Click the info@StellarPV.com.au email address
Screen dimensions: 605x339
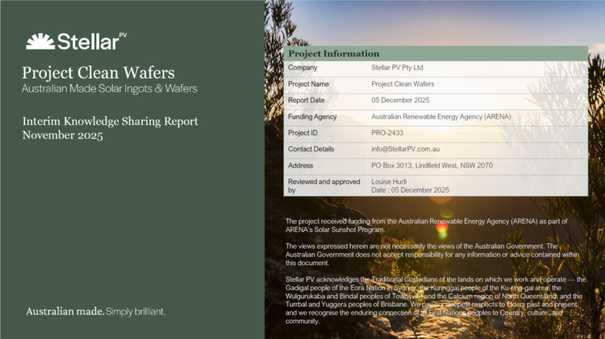(x=405, y=149)
